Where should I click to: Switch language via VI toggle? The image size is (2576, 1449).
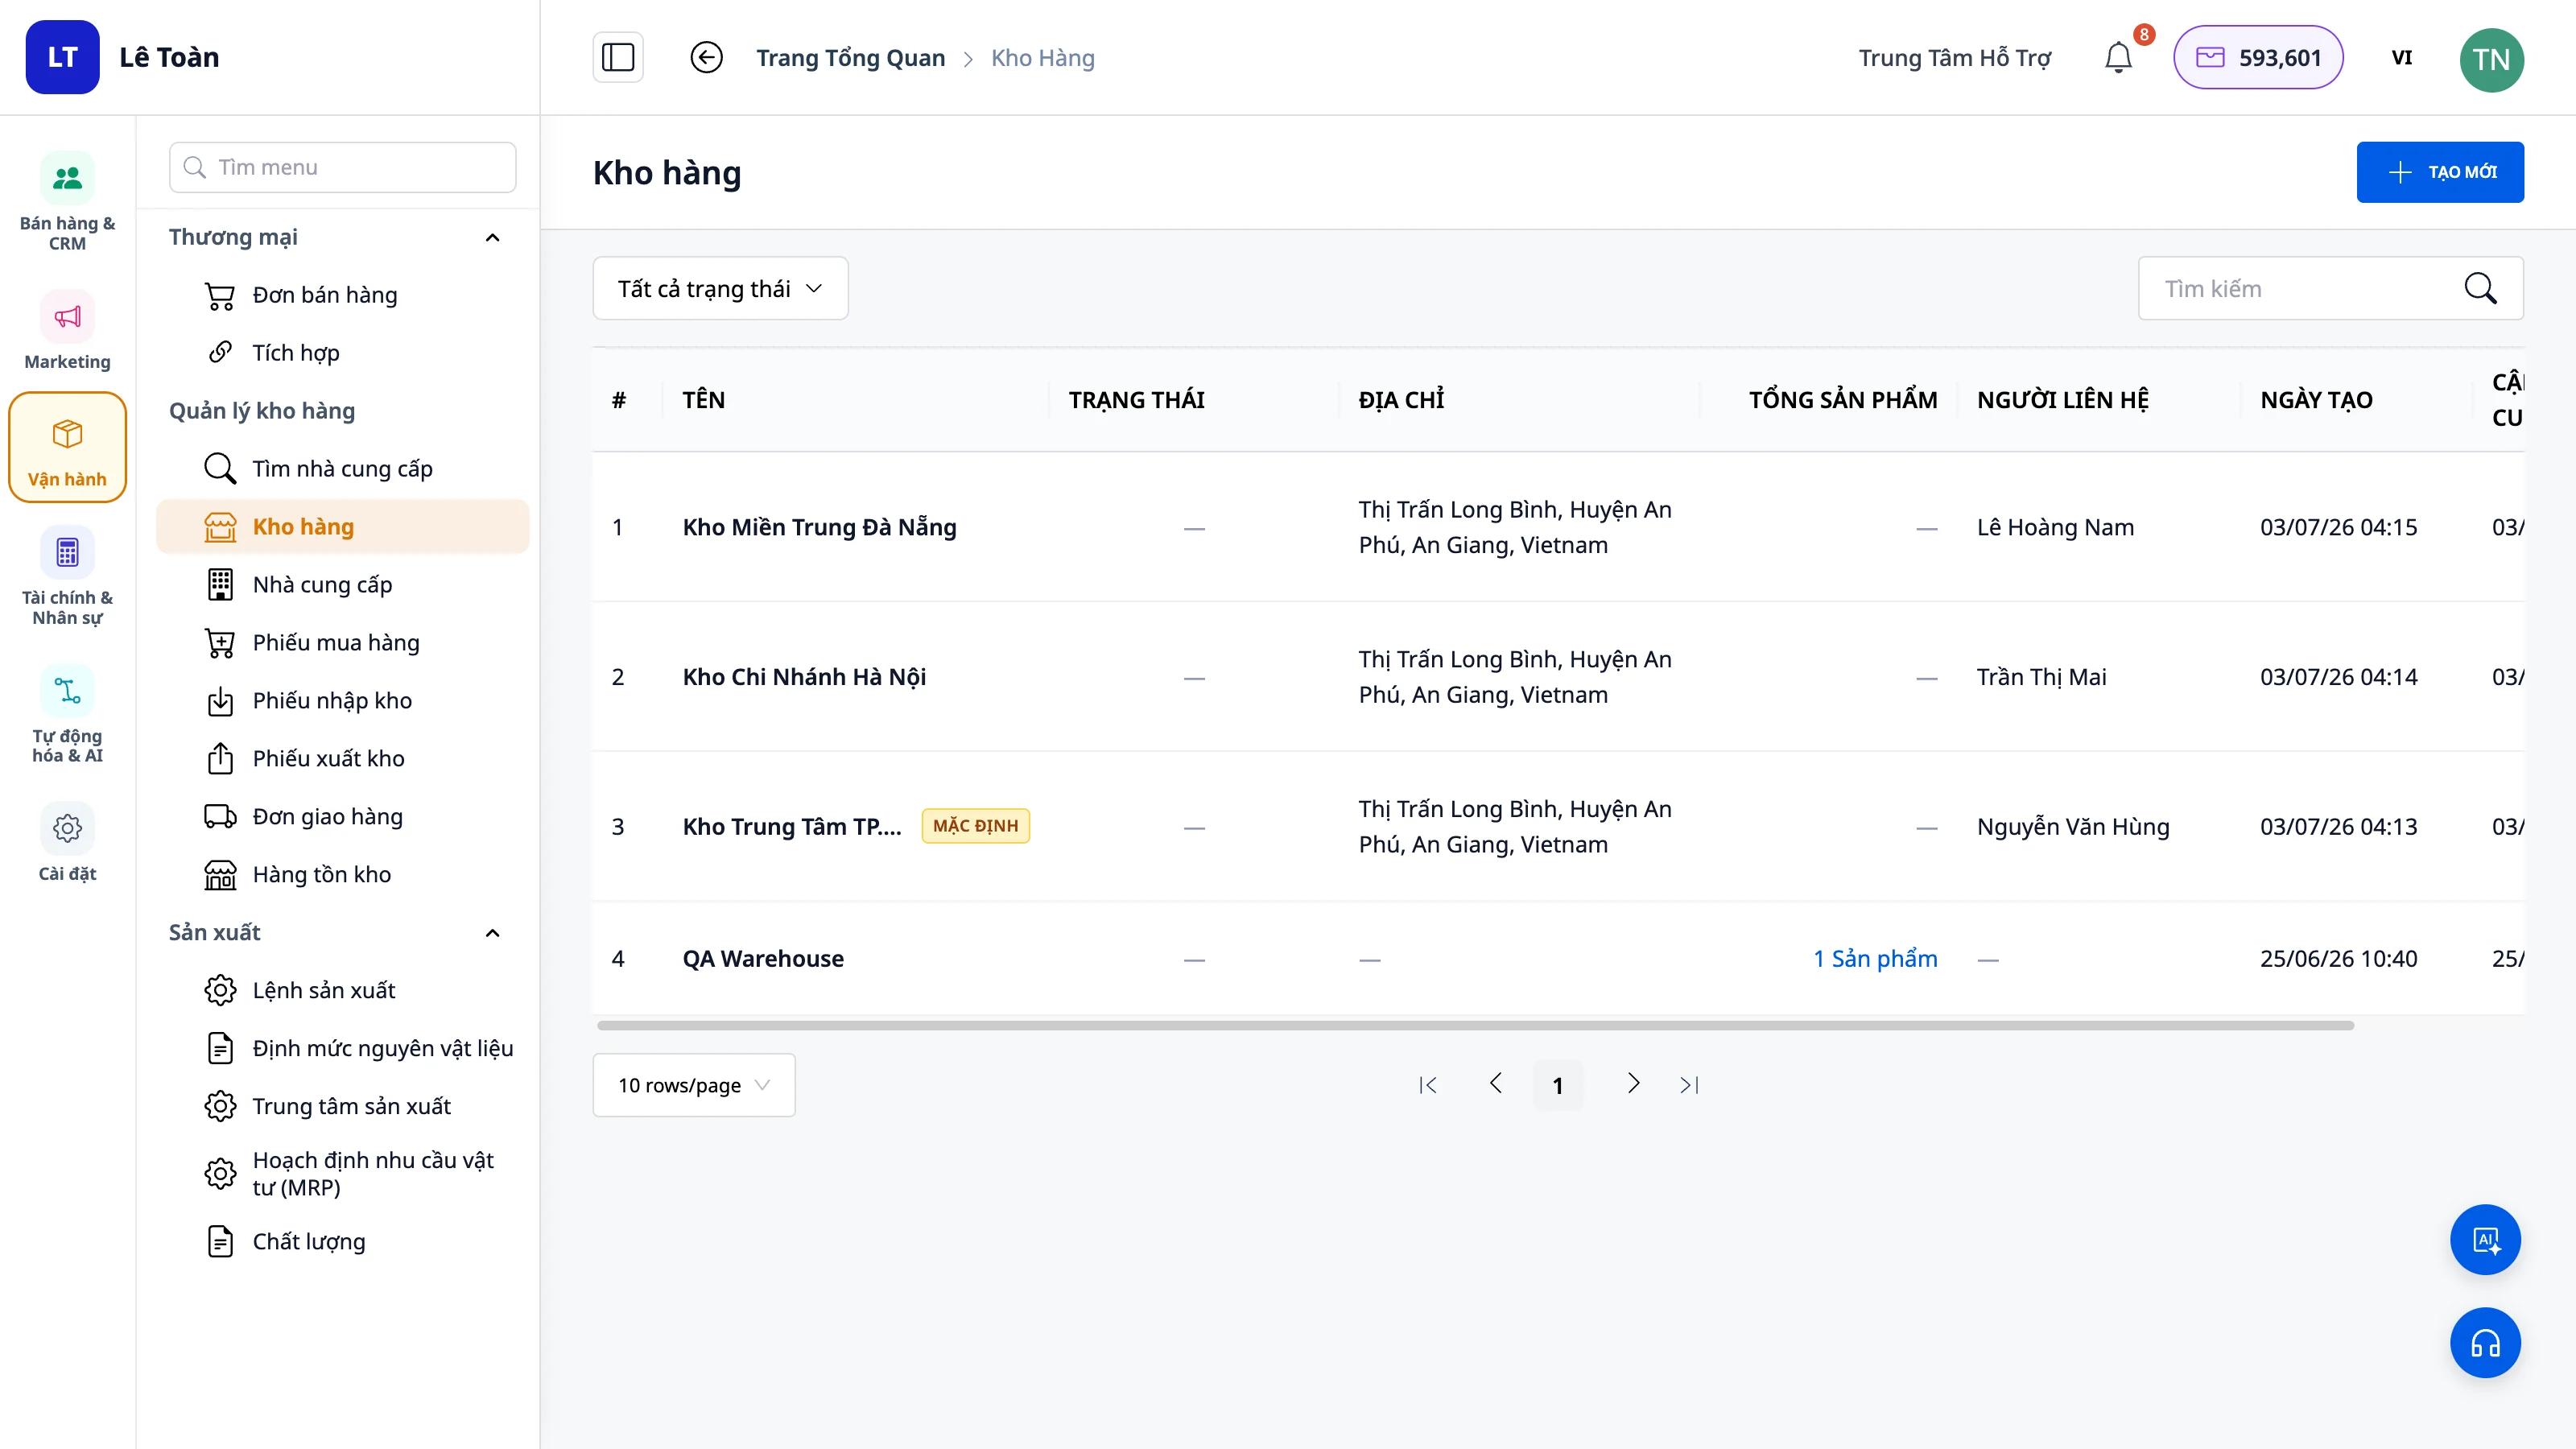point(2401,57)
